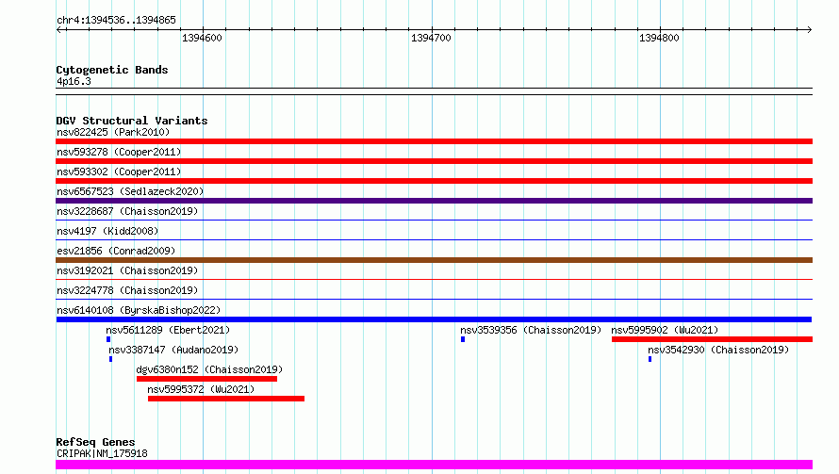Open the nsv3228687 (Chaisson2019) label
Screen dimensions: 839x474
pos(127,211)
